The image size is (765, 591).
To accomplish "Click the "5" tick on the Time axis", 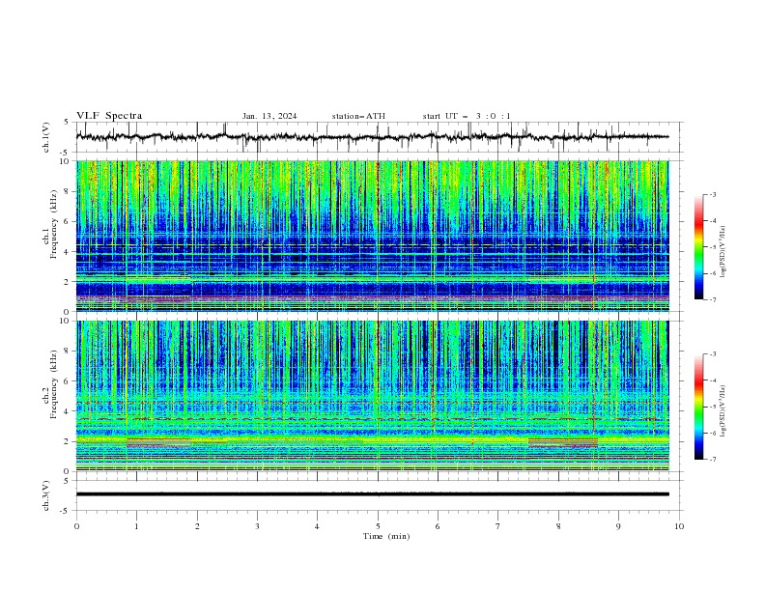I will click(x=378, y=526).
